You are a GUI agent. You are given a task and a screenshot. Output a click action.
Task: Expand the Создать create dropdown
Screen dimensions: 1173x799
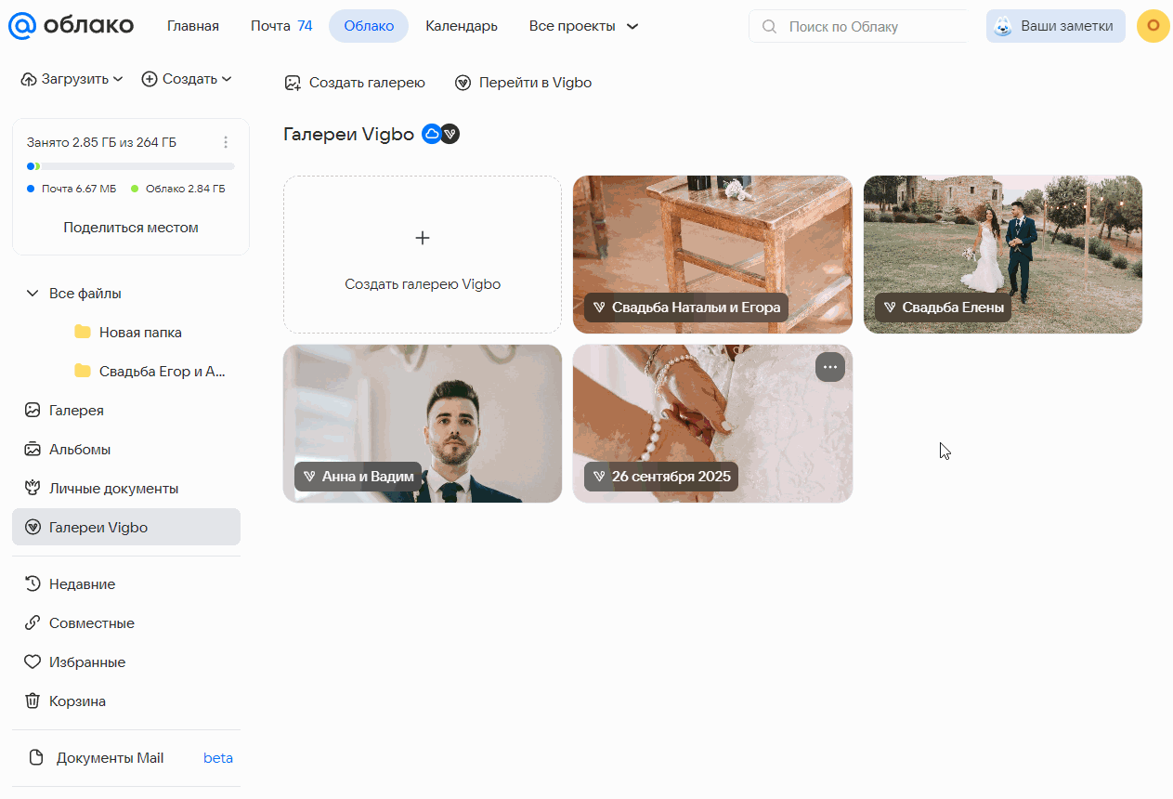pos(187,79)
